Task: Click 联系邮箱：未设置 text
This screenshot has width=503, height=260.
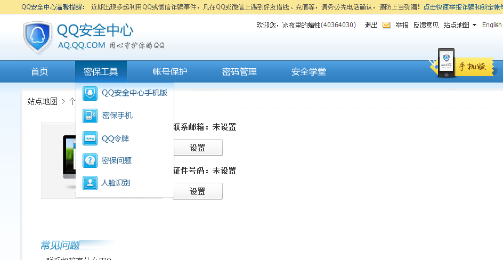Action: pyautogui.click(x=205, y=127)
